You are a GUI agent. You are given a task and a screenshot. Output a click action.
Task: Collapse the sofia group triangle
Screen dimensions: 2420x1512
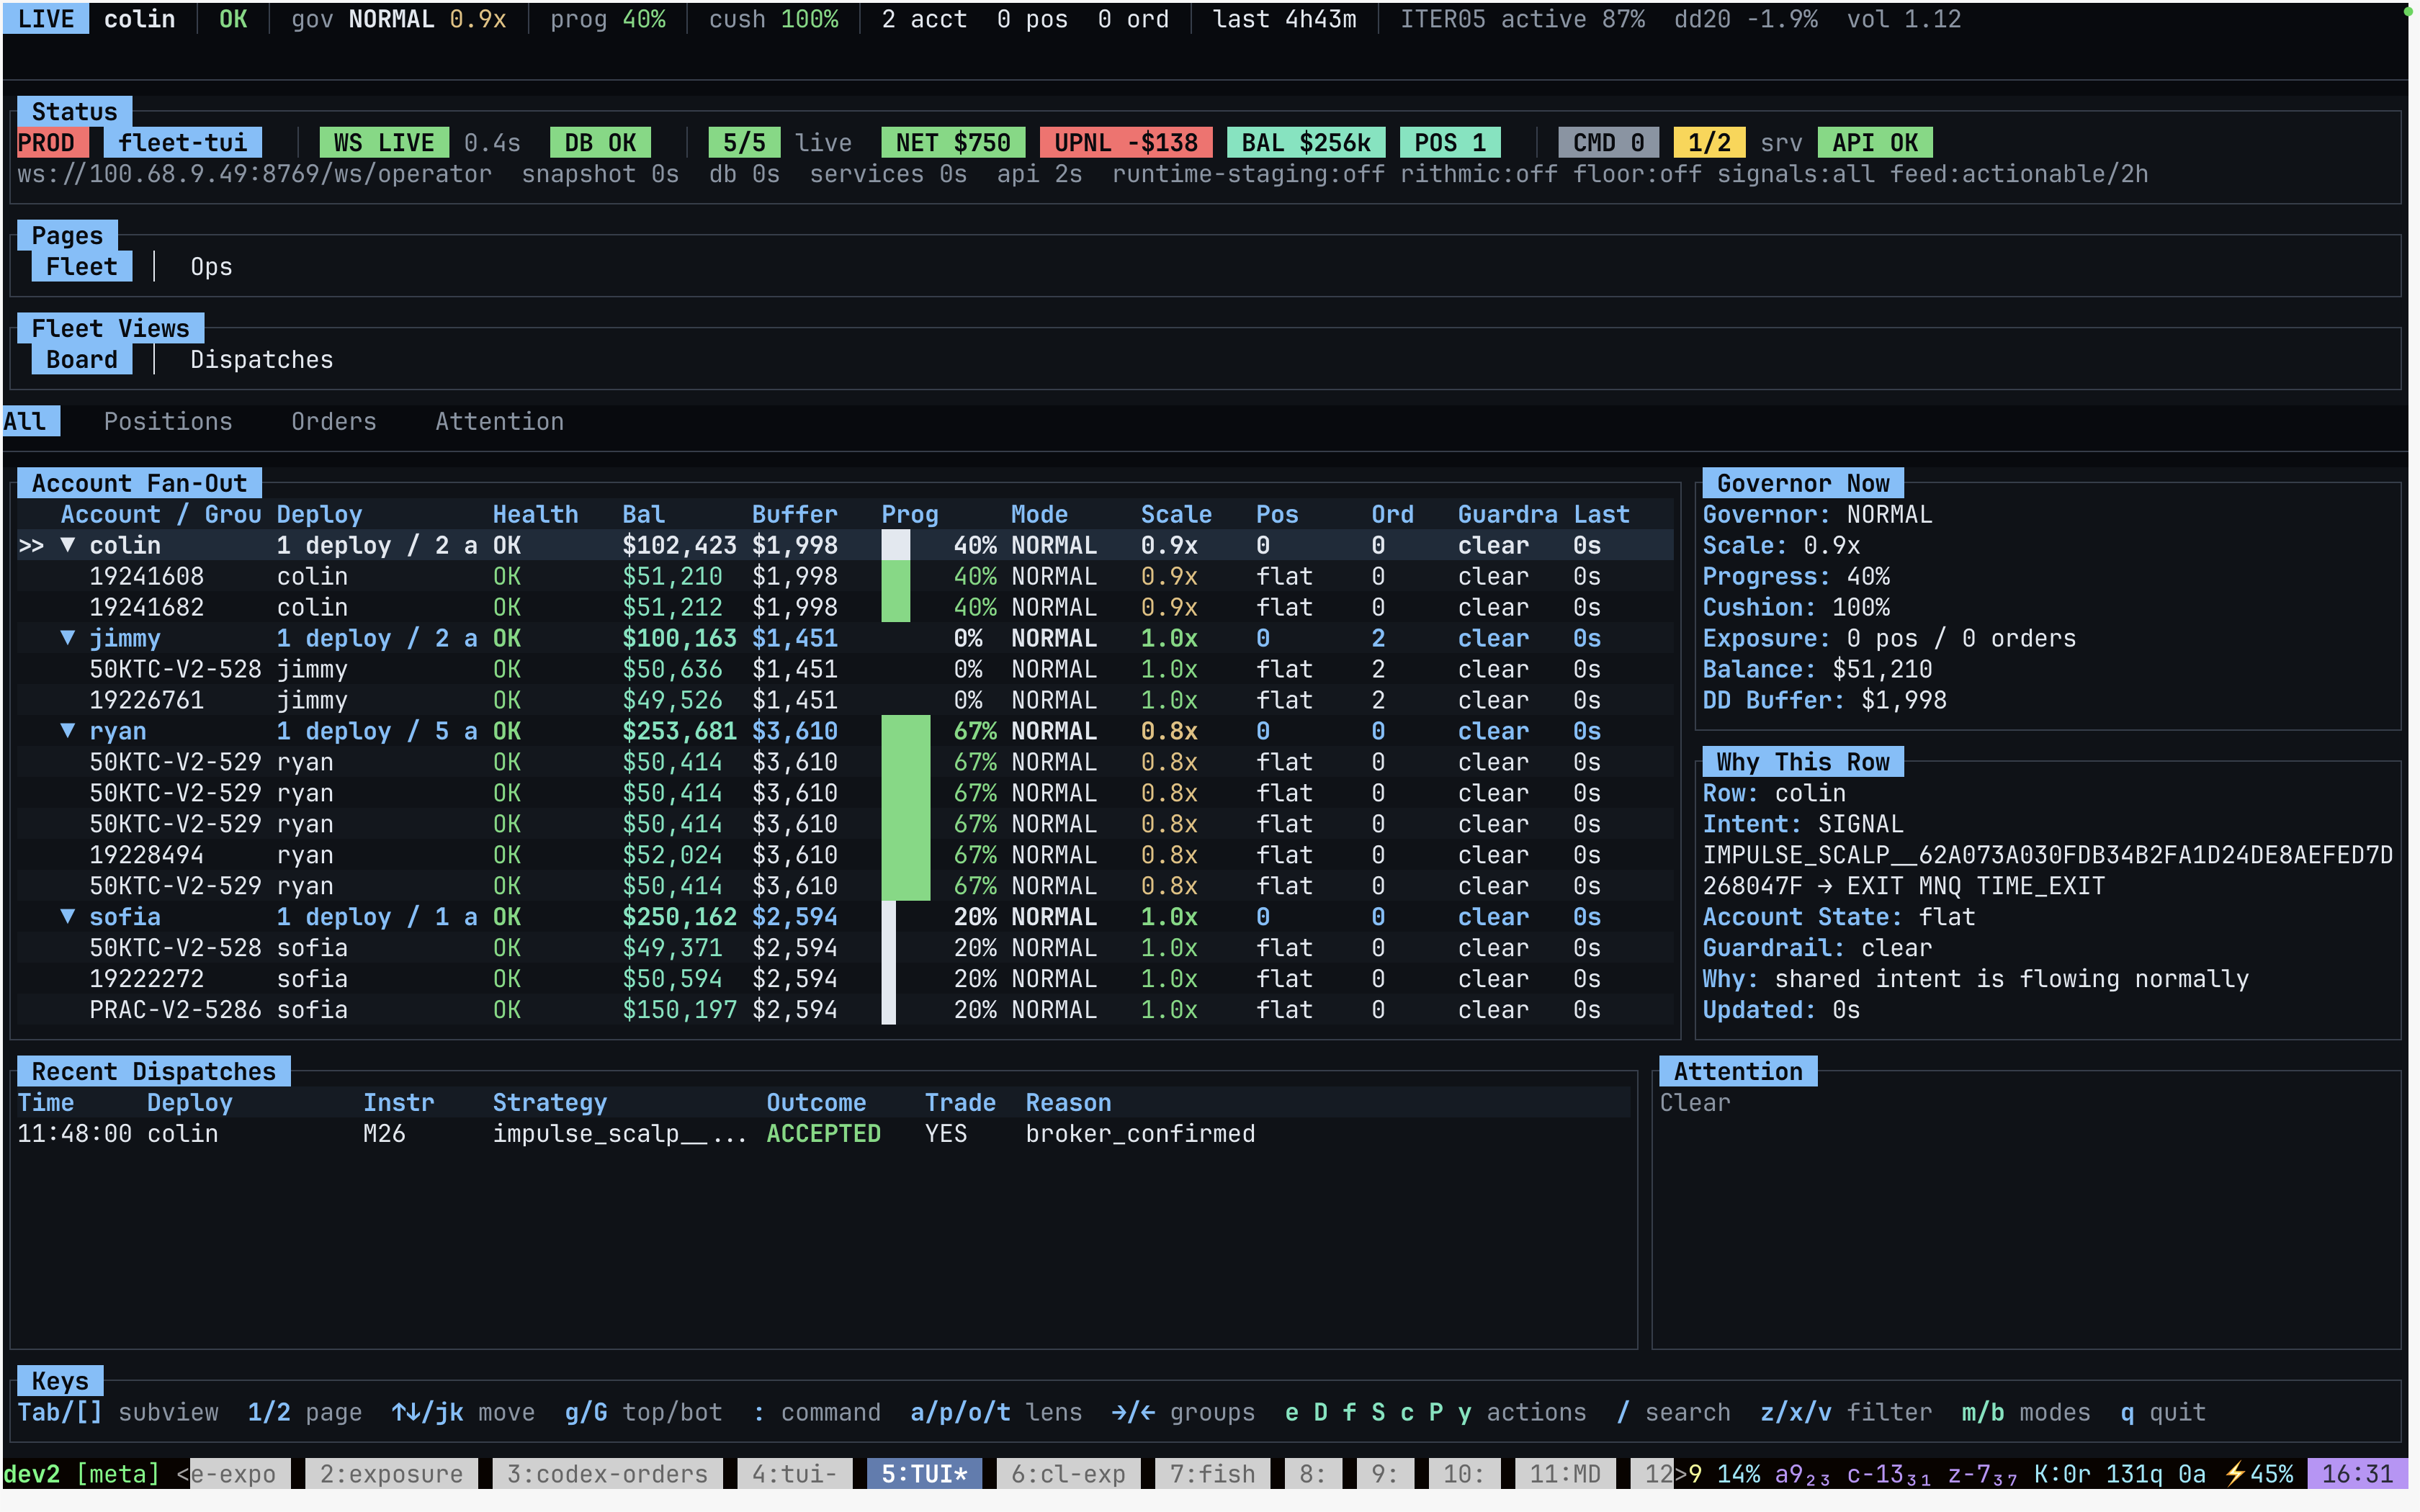68,917
